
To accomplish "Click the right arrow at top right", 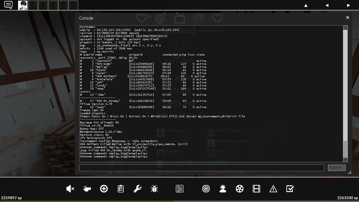I will [x=348, y=5].
